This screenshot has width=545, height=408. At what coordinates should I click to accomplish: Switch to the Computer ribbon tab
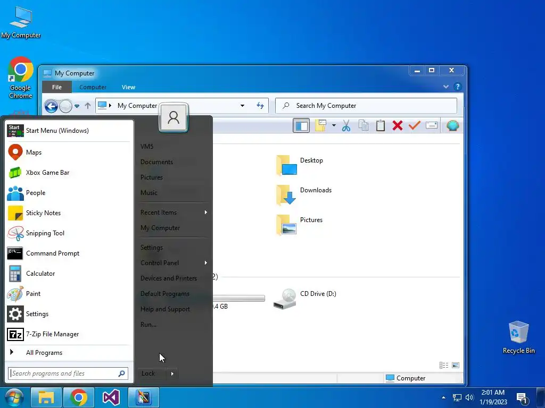(93, 87)
